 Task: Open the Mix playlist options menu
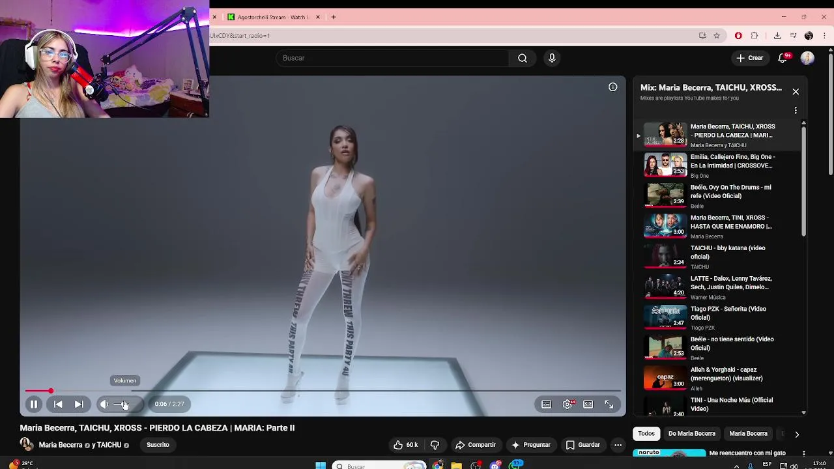[796, 111]
